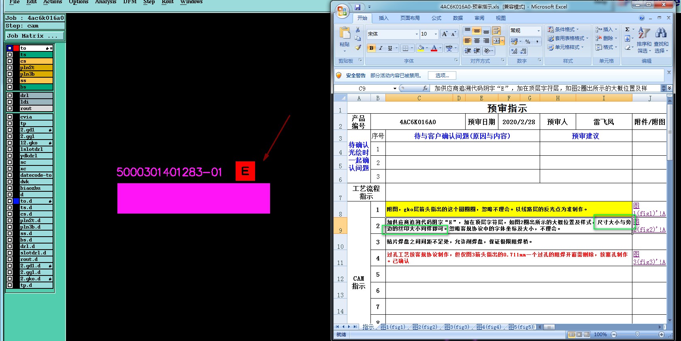Click the Increase Decimal icon
This screenshot has height=341, width=681.
click(x=514, y=51)
